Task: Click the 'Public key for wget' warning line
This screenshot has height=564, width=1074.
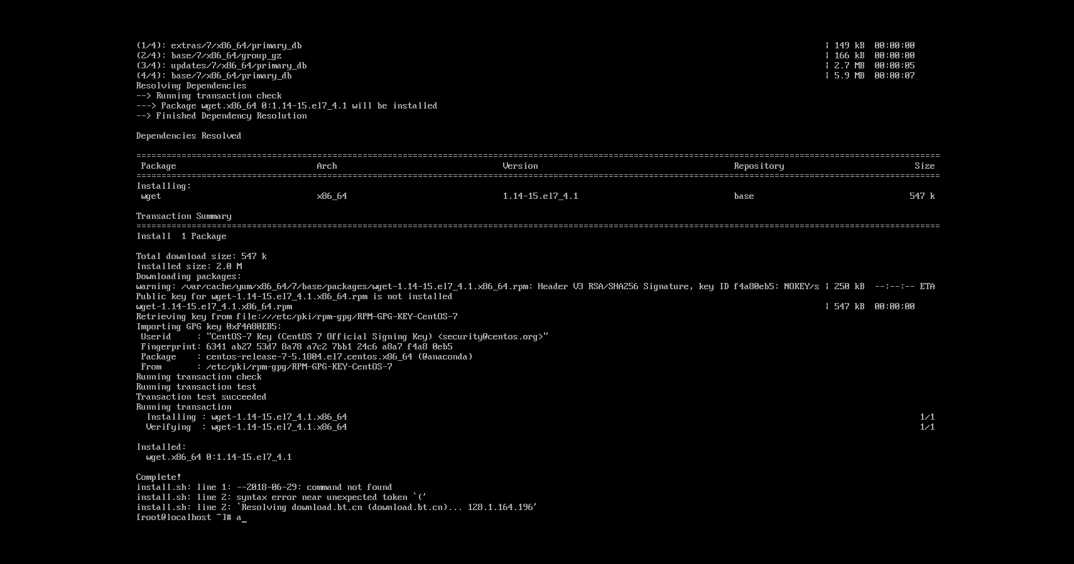Action: pos(295,296)
